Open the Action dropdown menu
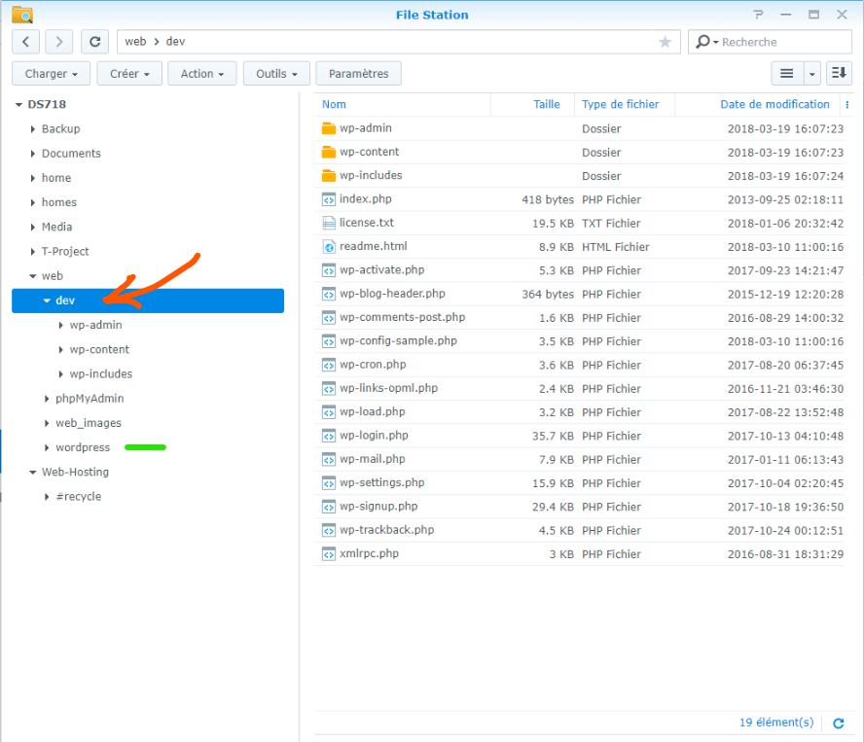 202,73
